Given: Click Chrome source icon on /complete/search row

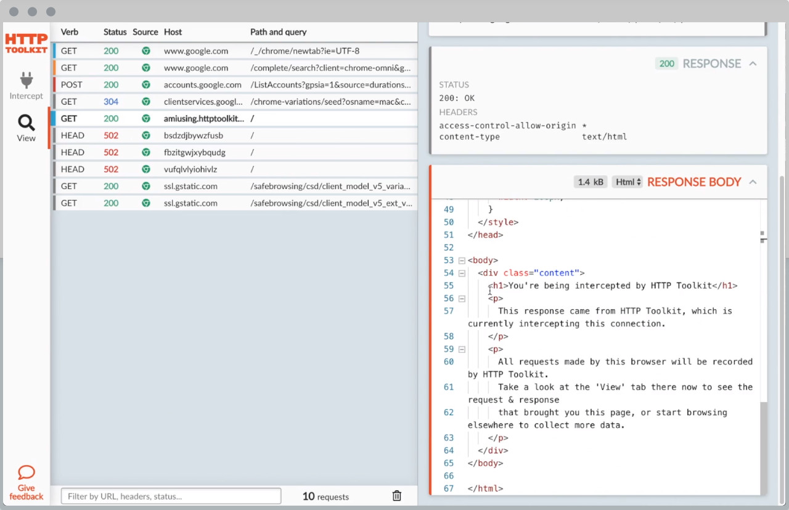Looking at the screenshot, I should (x=146, y=68).
